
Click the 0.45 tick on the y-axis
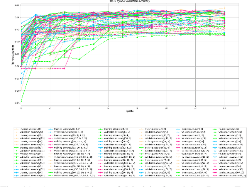(17, 103)
